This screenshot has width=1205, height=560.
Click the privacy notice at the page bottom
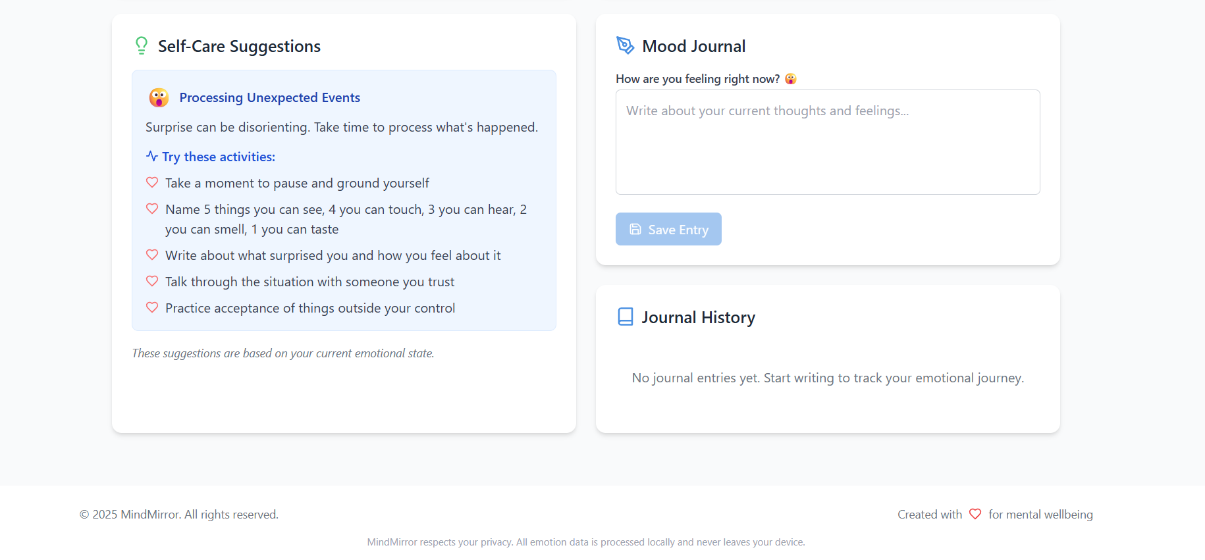(x=585, y=542)
